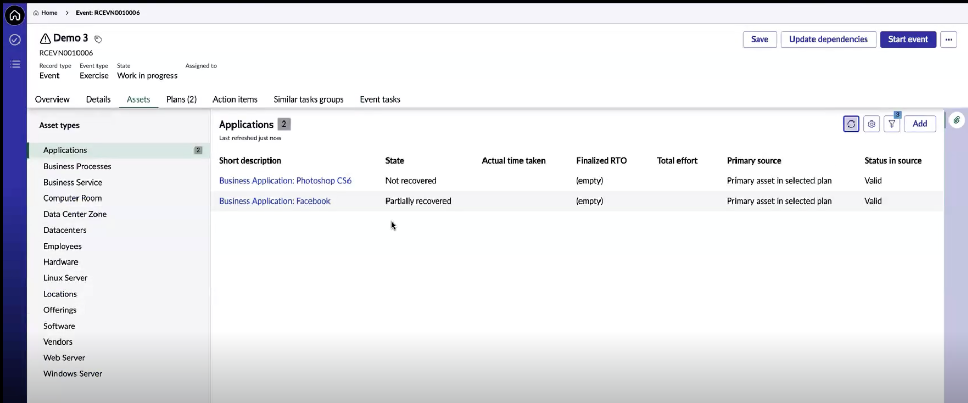
Task: Click the Not recovered state cell
Action: click(x=411, y=180)
